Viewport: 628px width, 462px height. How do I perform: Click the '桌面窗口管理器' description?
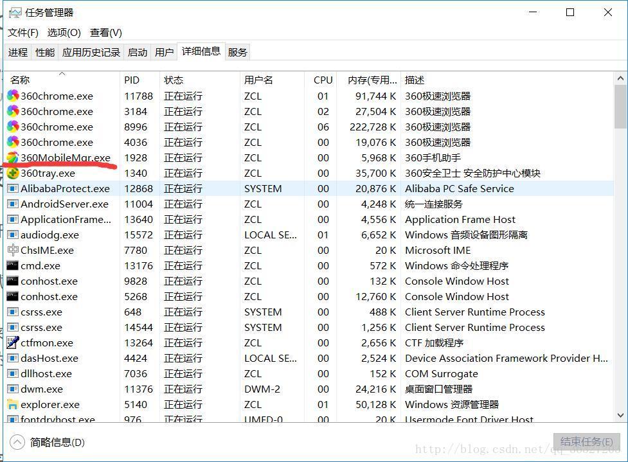click(x=438, y=389)
